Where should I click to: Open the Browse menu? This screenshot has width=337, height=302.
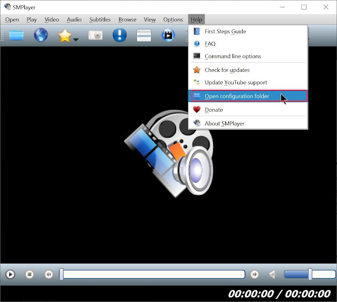point(128,20)
